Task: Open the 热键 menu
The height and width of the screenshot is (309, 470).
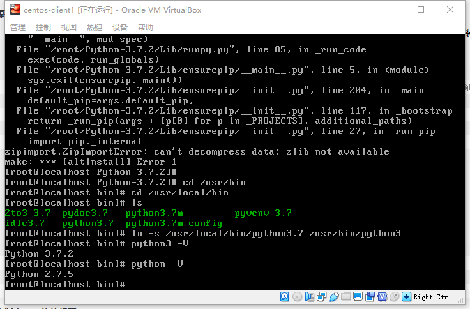Action: [x=95, y=27]
